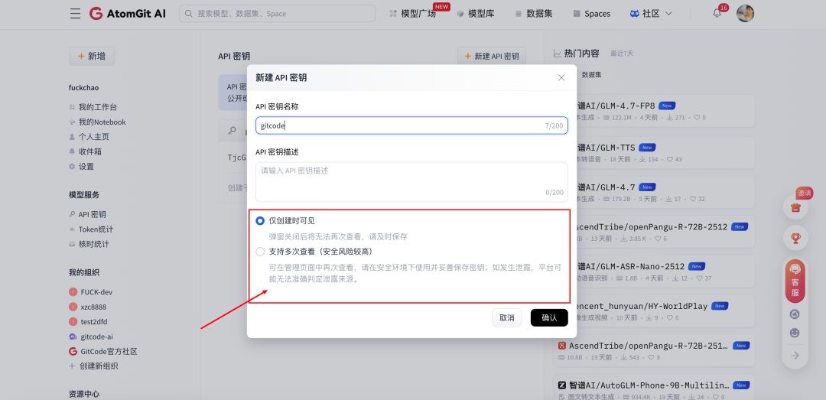The height and width of the screenshot is (400, 826).
Task: Click 创建新组织
Action: click(x=93, y=366)
